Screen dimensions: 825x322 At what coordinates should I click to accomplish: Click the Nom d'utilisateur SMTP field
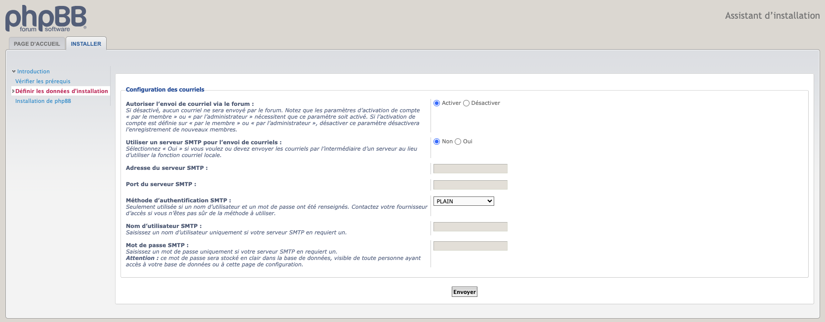pyautogui.click(x=470, y=227)
